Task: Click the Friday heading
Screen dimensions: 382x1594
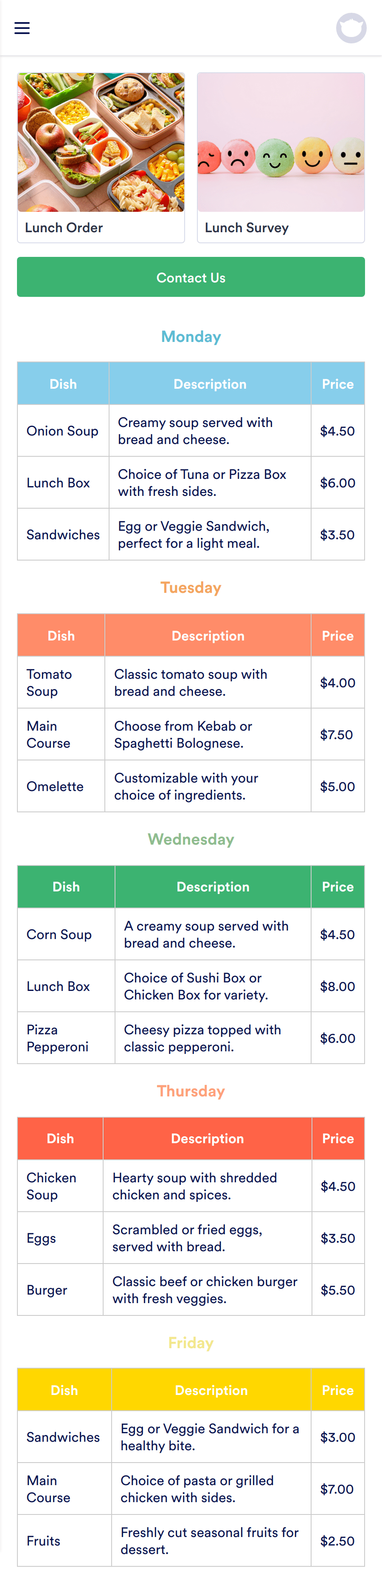Action: click(x=191, y=1343)
